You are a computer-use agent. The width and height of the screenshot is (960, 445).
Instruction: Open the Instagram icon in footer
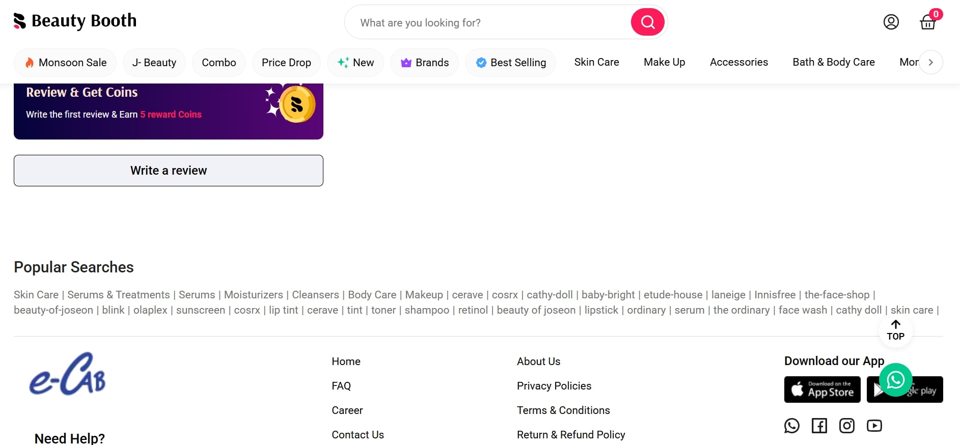click(846, 426)
